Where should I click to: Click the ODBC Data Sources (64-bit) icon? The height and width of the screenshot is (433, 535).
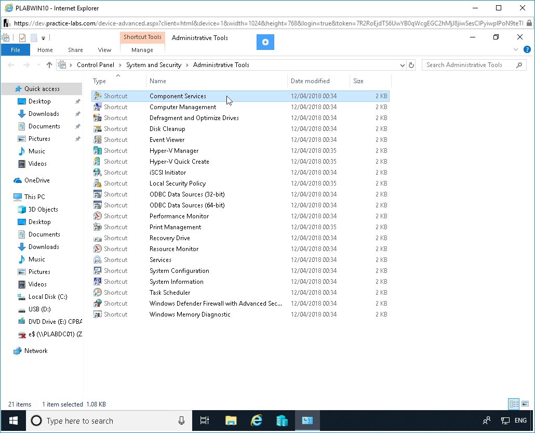tap(98, 205)
